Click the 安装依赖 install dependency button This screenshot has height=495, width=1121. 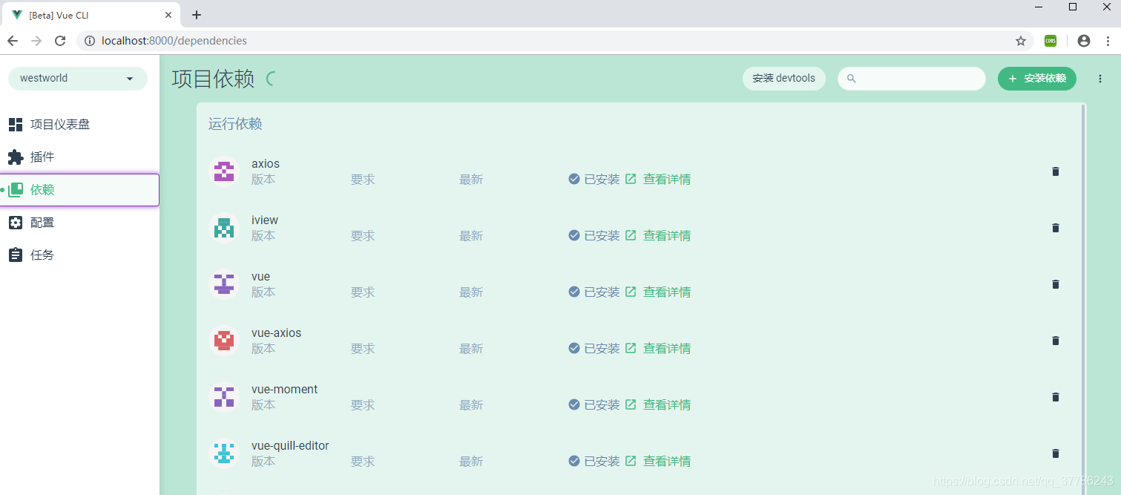click(x=1036, y=79)
